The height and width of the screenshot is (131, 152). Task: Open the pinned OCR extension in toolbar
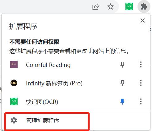pyautogui.click(x=129, y=6)
